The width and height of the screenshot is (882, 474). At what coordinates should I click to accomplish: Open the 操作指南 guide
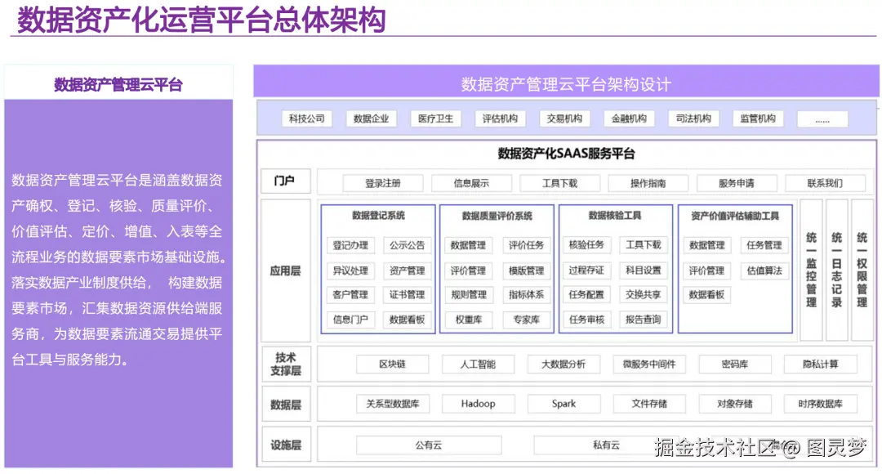click(649, 182)
